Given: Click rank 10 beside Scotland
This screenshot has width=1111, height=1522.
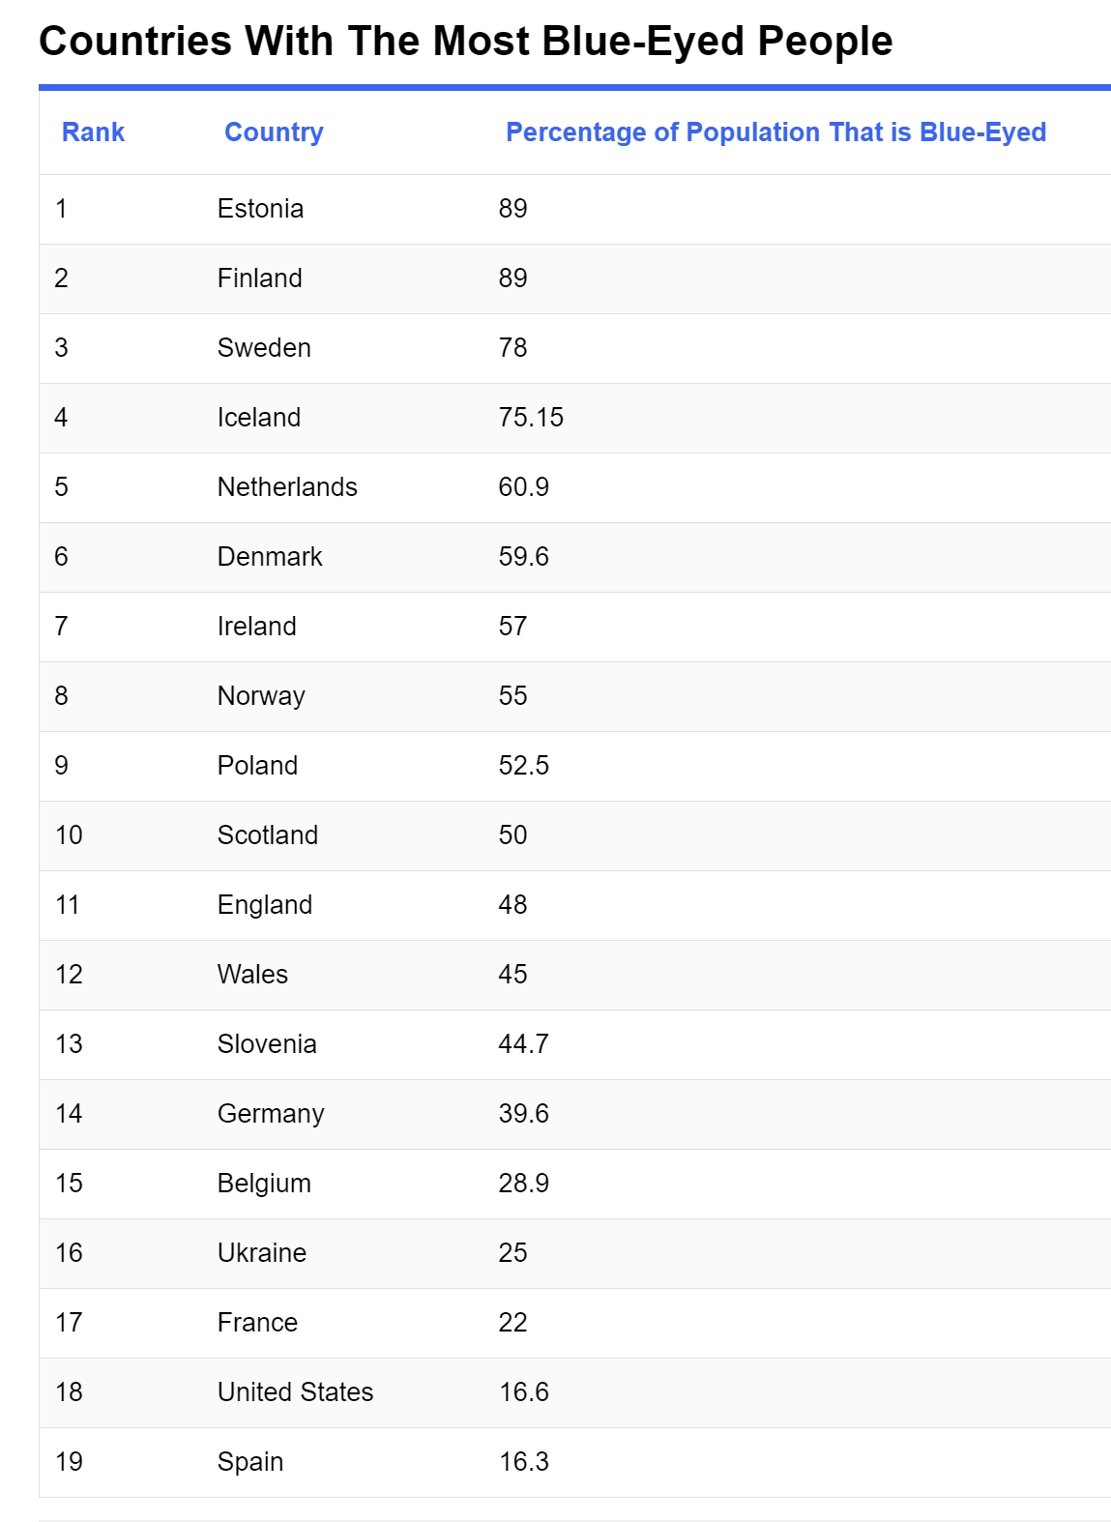Looking at the screenshot, I should pos(69,835).
